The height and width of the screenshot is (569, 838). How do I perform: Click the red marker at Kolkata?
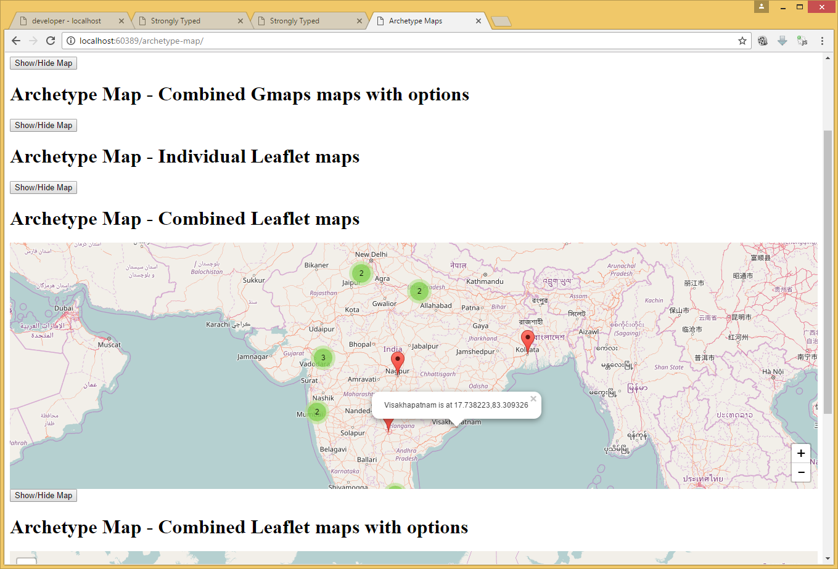click(527, 341)
